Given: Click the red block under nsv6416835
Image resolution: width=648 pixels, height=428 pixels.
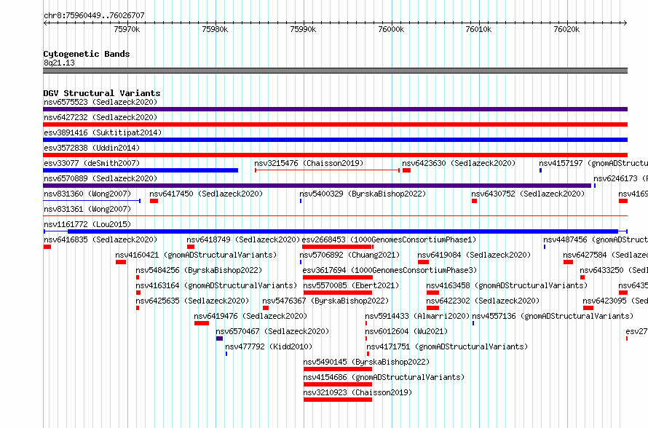Looking at the screenshot, I should pyautogui.click(x=47, y=247).
